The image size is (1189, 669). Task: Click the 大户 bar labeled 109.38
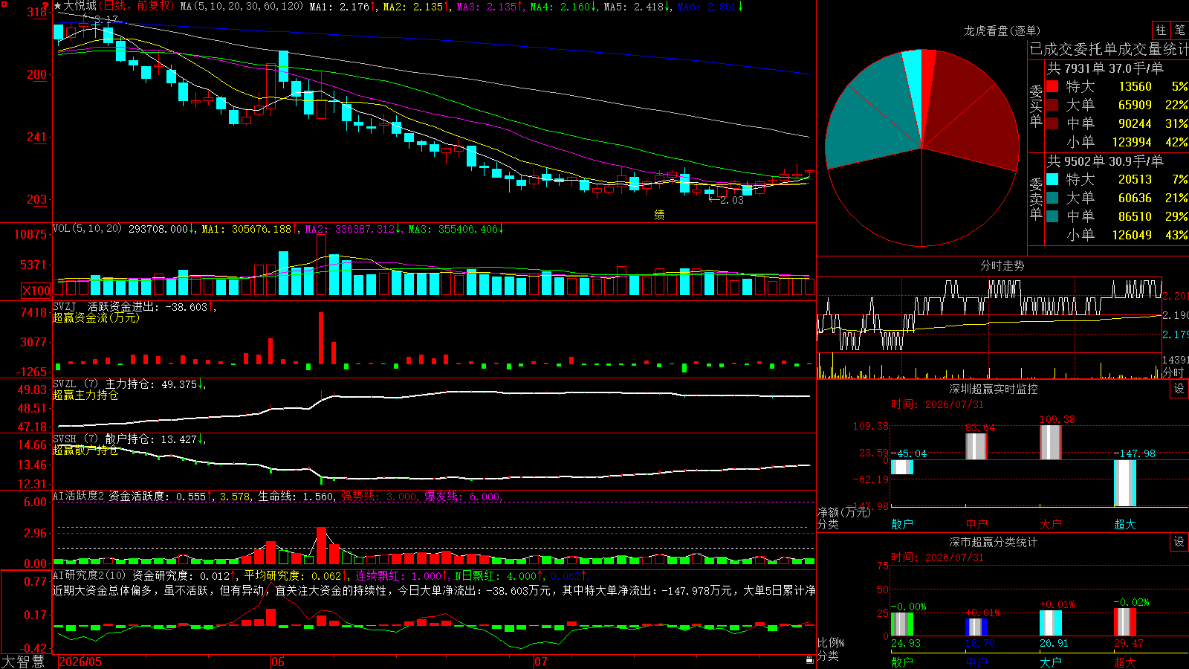(1051, 442)
